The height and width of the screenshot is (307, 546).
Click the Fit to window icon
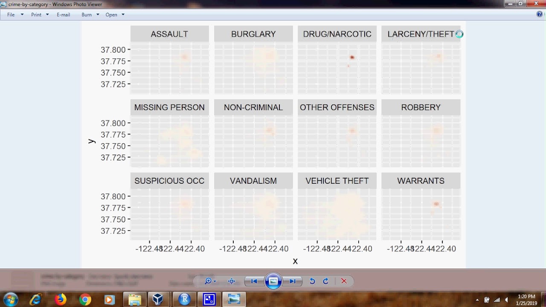tap(232, 281)
